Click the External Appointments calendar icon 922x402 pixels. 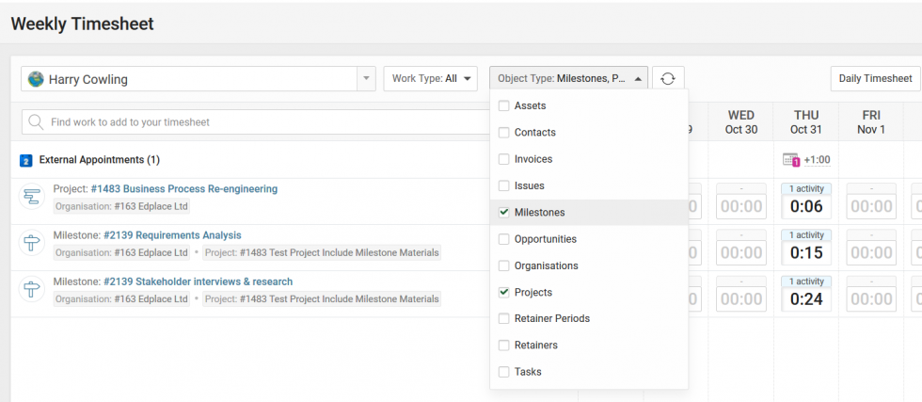click(x=26, y=160)
